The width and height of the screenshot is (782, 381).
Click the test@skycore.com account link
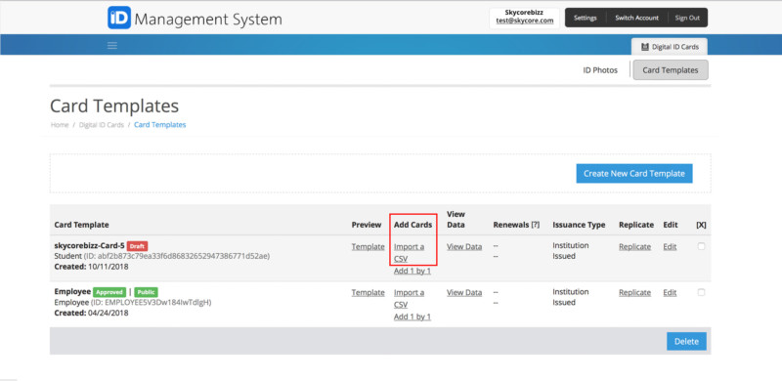point(525,21)
